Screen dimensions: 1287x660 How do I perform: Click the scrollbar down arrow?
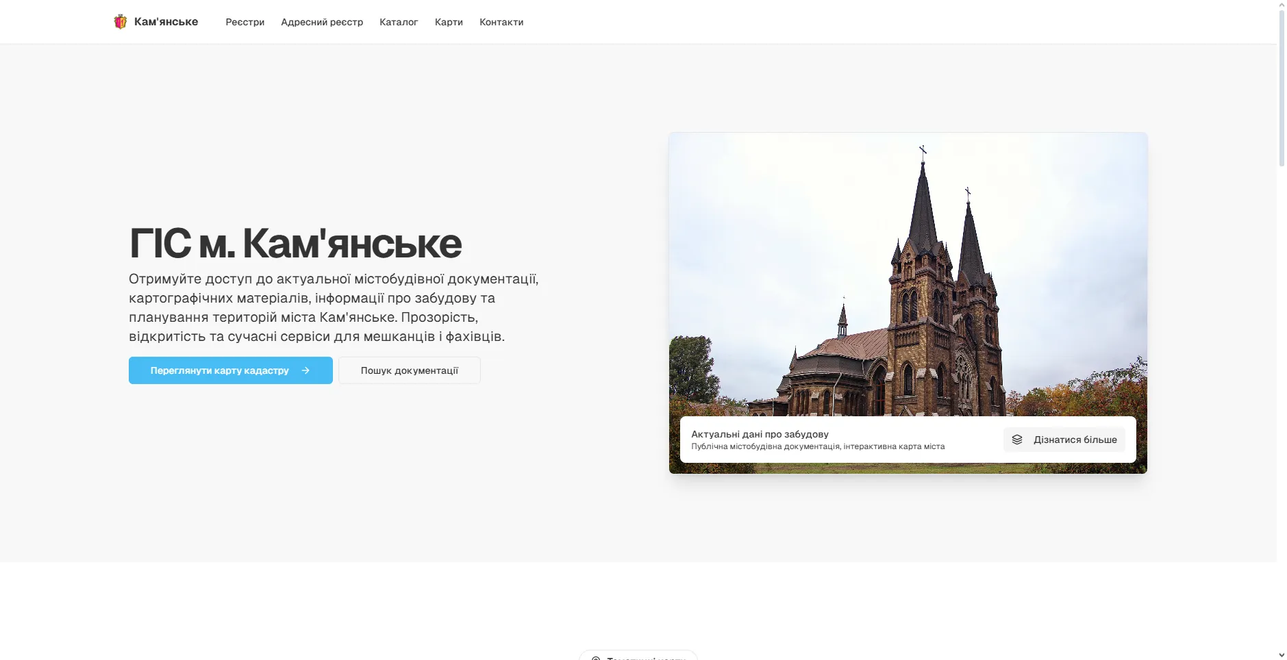pos(1282,655)
